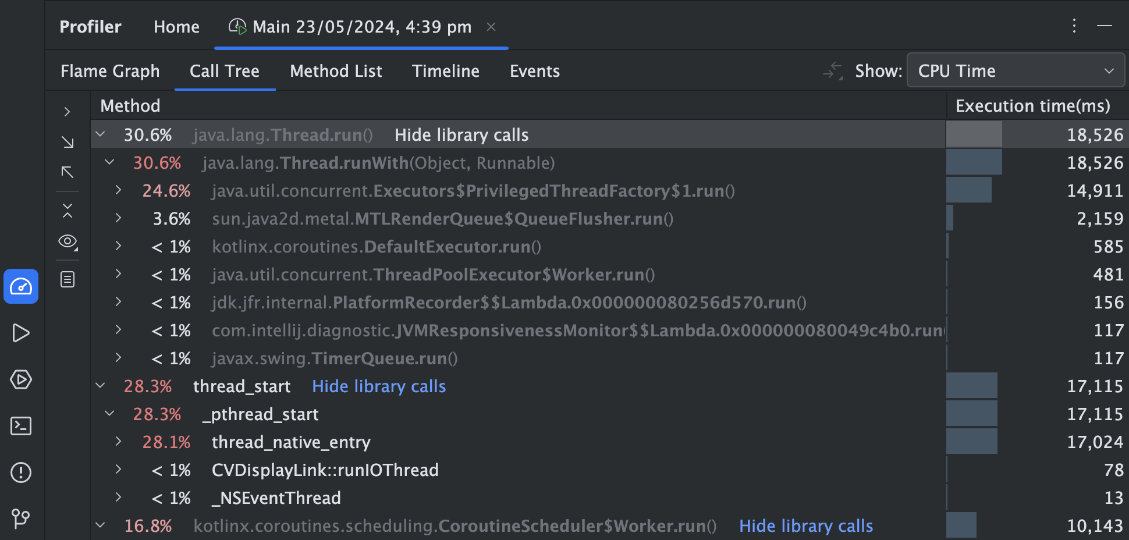Select the focus-down arrow icon in profiler toolbar
Viewport: 1129px width, 540px height.
[68, 141]
